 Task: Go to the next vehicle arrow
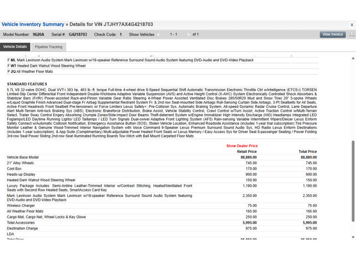pos(188,34)
